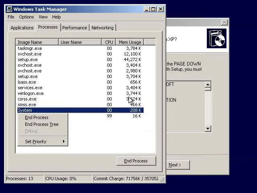Click Next in the Setup window
Viewport: 257px width, 193px height.
tap(178, 165)
